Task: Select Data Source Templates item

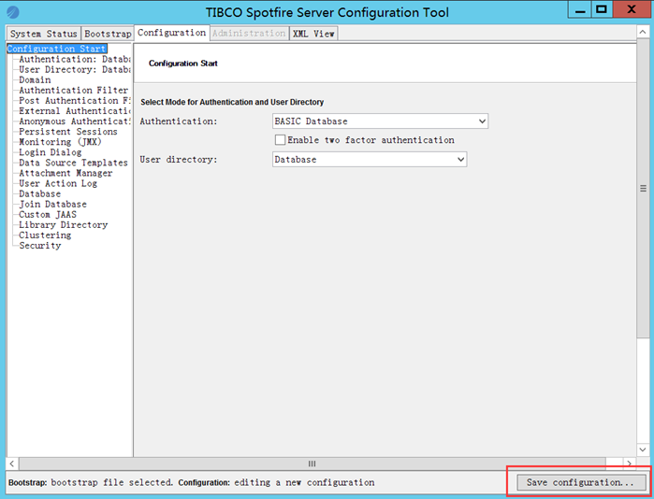Action: [73, 163]
